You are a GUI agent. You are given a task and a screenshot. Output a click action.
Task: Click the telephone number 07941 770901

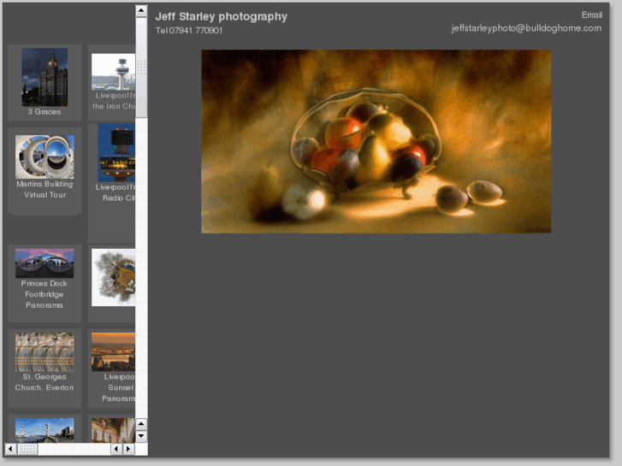(196, 31)
